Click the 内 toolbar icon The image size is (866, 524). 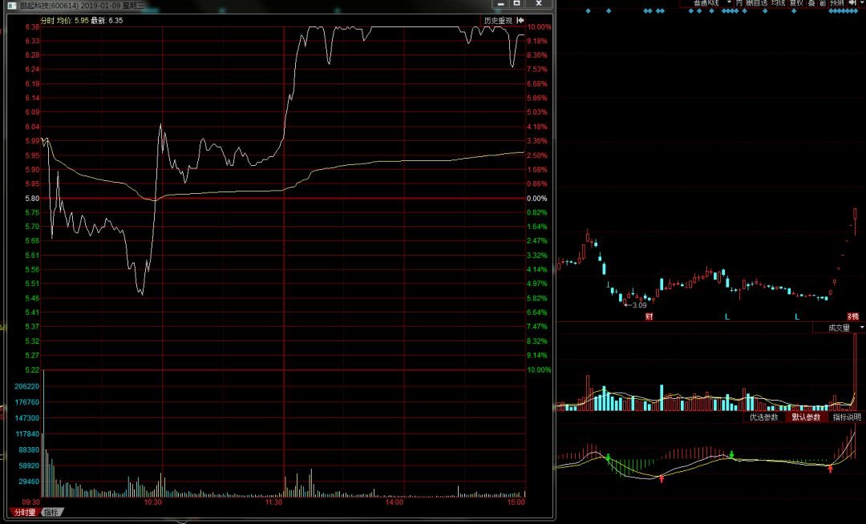[739, 3]
